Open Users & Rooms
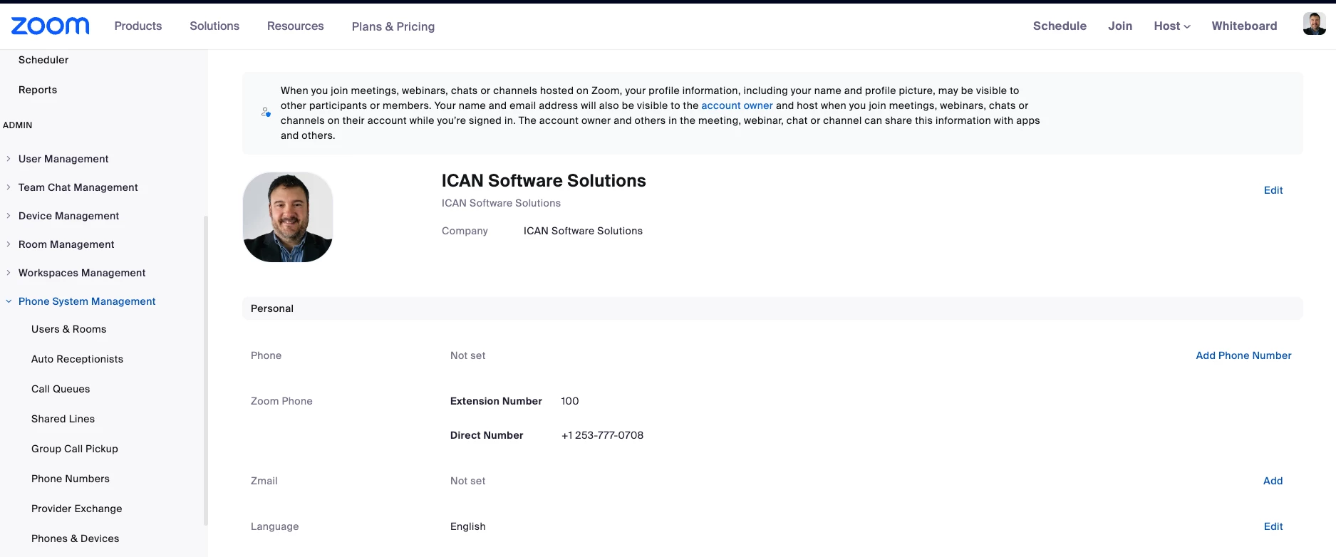The width and height of the screenshot is (1336, 557). (x=68, y=329)
